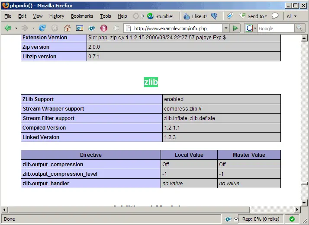Click the 'Done' status bar text

coord(9,219)
